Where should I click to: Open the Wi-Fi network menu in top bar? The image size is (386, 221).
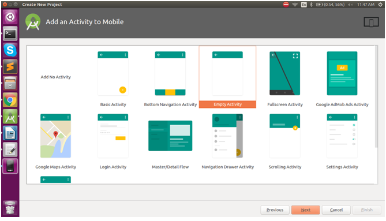295,5
